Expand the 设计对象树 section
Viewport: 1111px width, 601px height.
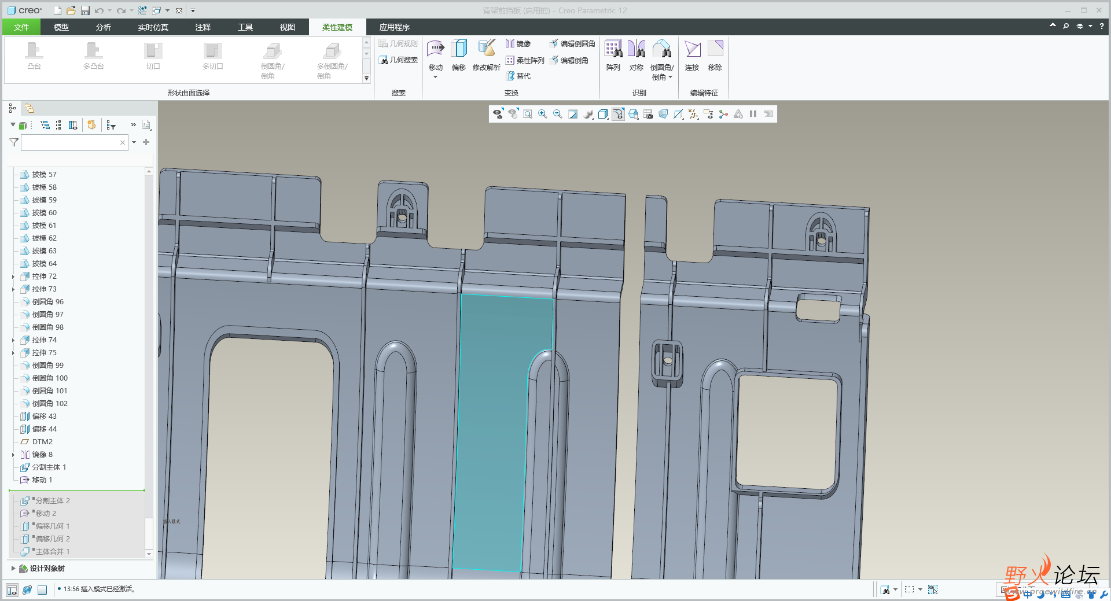coord(13,569)
